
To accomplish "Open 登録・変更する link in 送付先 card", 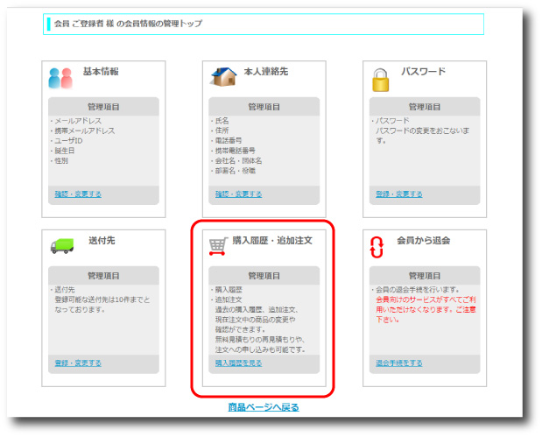I will [78, 362].
